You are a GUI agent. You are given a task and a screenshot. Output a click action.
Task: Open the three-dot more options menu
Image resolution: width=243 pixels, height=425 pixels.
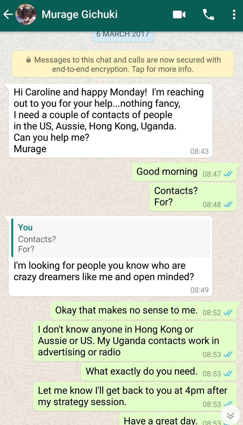click(x=234, y=15)
